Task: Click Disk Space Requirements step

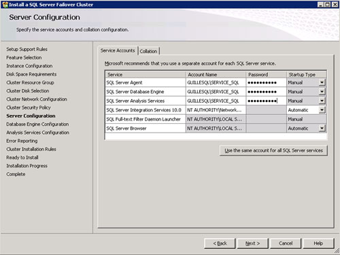Action: pos(31,74)
